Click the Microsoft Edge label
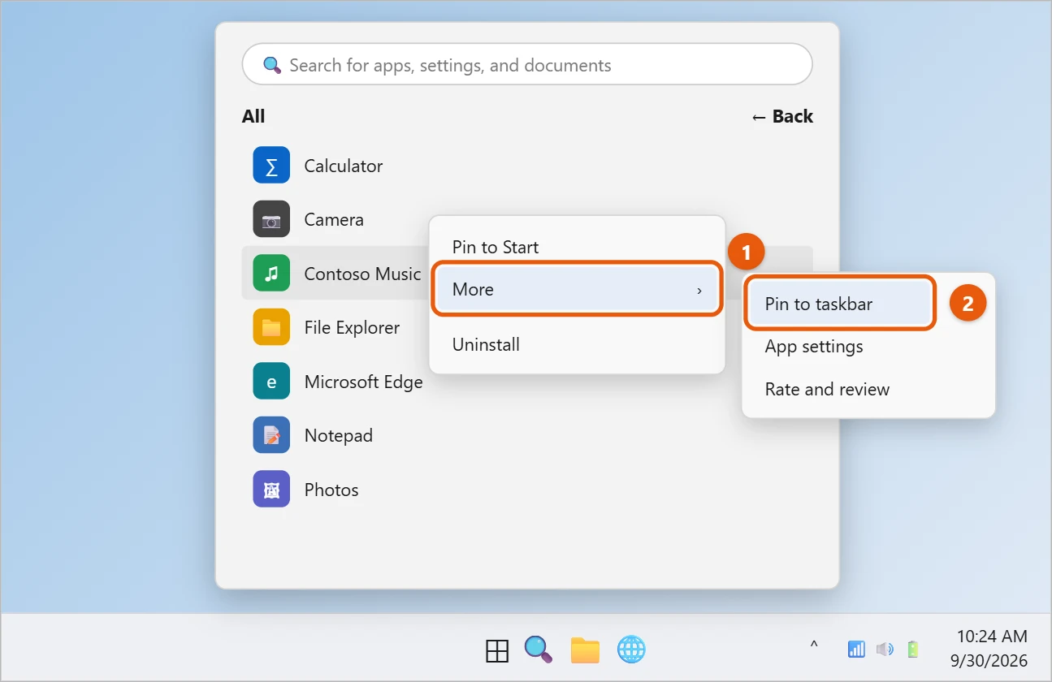The image size is (1052, 682). pos(363,382)
